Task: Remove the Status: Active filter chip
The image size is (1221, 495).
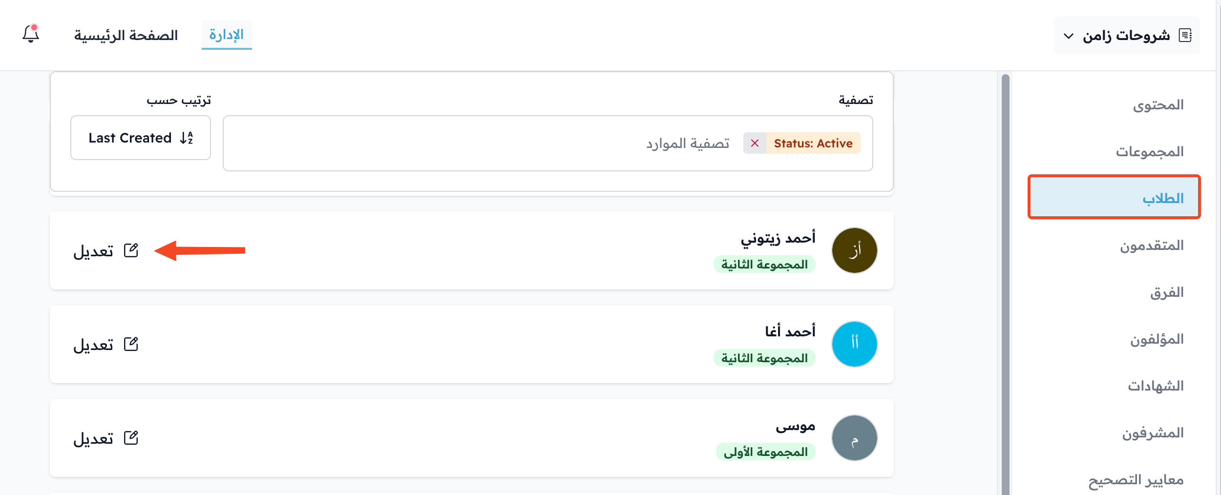Action: pyautogui.click(x=755, y=143)
